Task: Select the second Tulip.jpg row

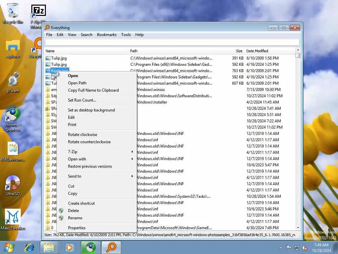Action: (x=170, y=64)
